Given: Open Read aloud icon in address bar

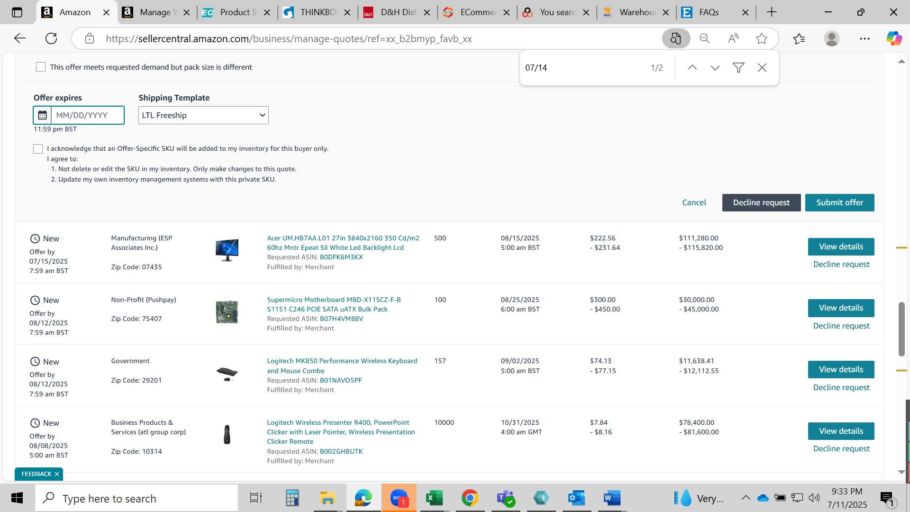Looking at the screenshot, I should click(733, 38).
